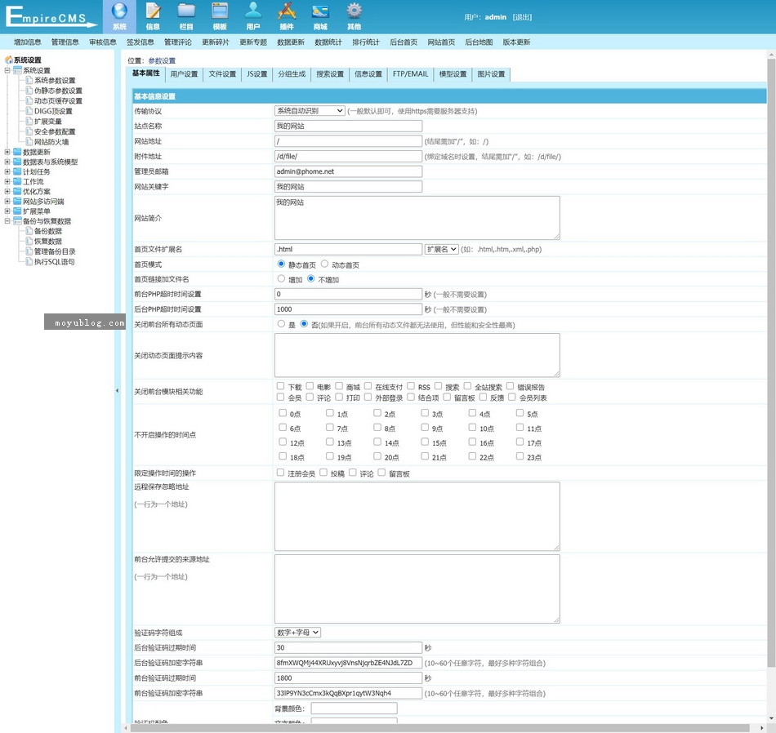This screenshot has height=733, width=776.
Task: Open the 其他 gear icon in top bar
Action: pos(354,11)
